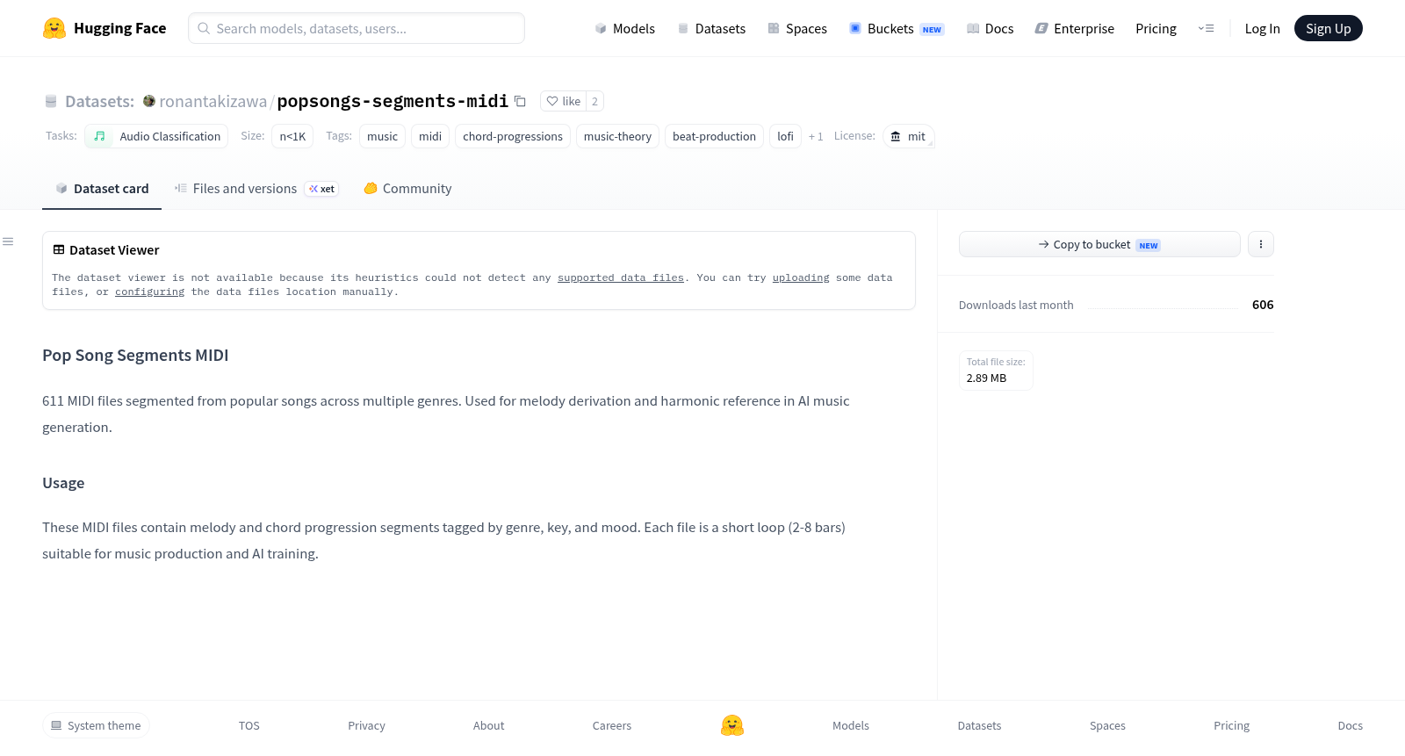Open Pricing footer link
Viewport: 1405px width, 756px height.
click(1231, 725)
